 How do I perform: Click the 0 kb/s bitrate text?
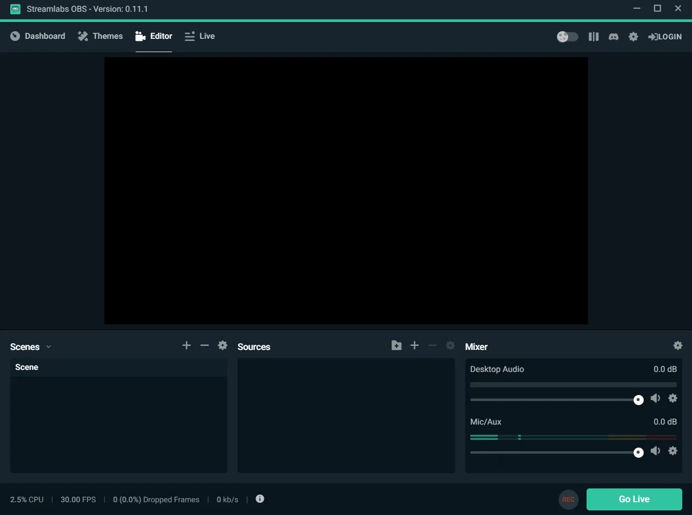pyautogui.click(x=227, y=500)
